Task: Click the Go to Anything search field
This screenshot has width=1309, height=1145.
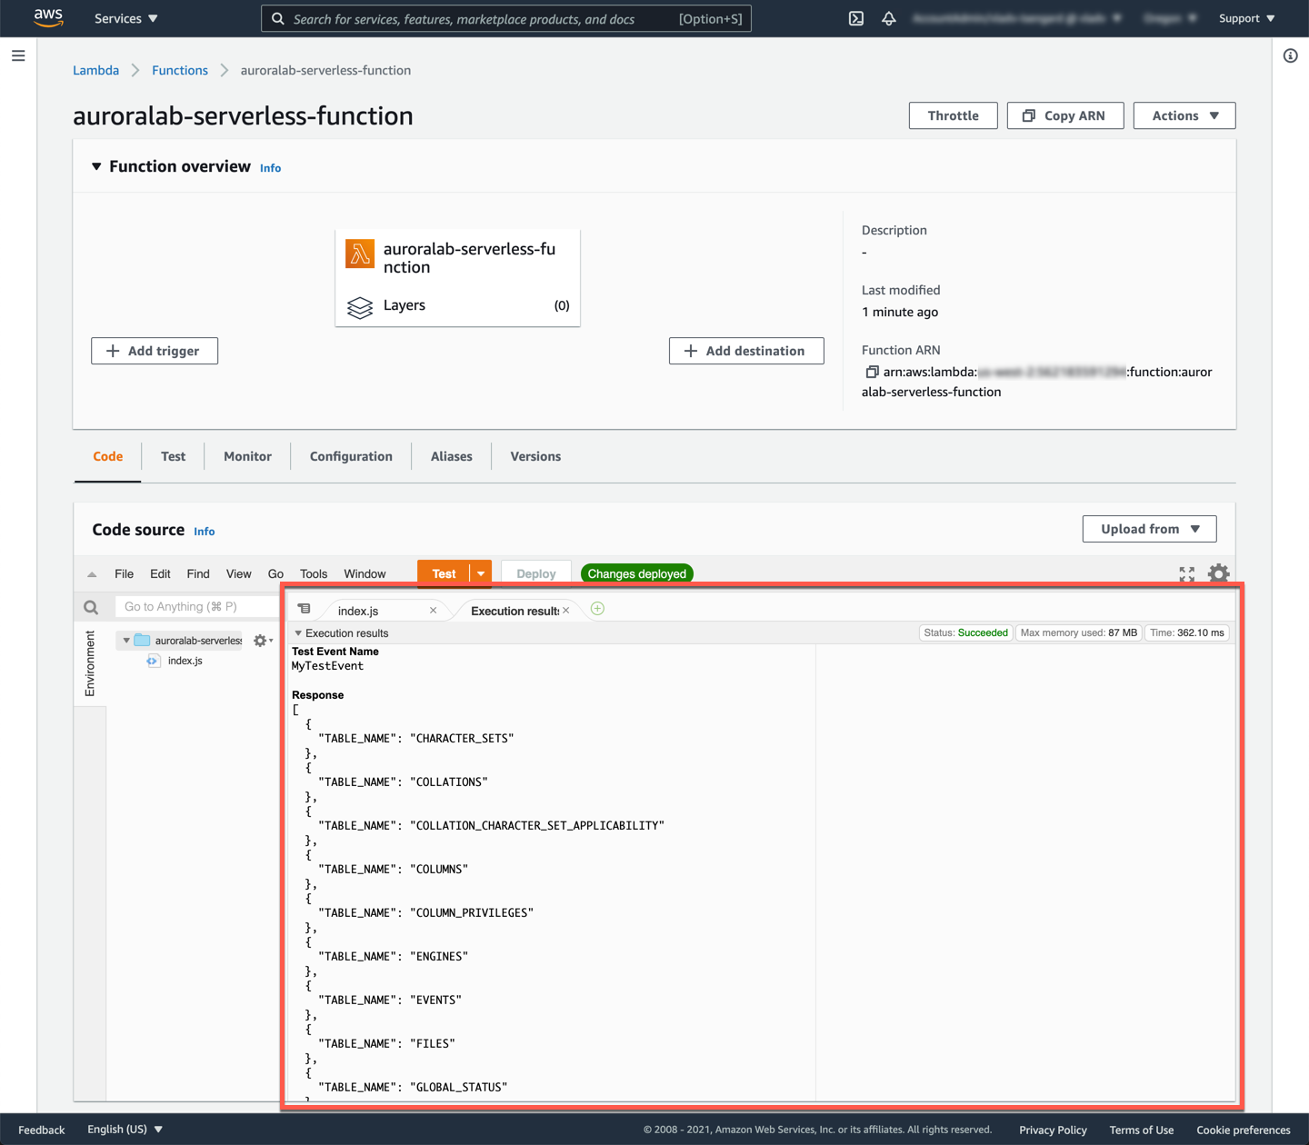Action: [x=195, y=607]
